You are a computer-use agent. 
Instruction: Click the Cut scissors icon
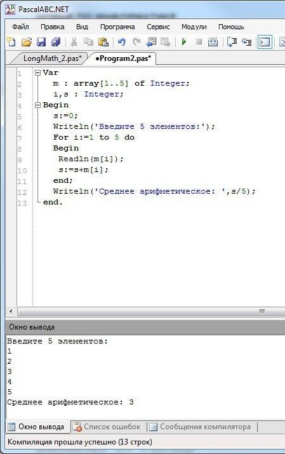point(74,42)
